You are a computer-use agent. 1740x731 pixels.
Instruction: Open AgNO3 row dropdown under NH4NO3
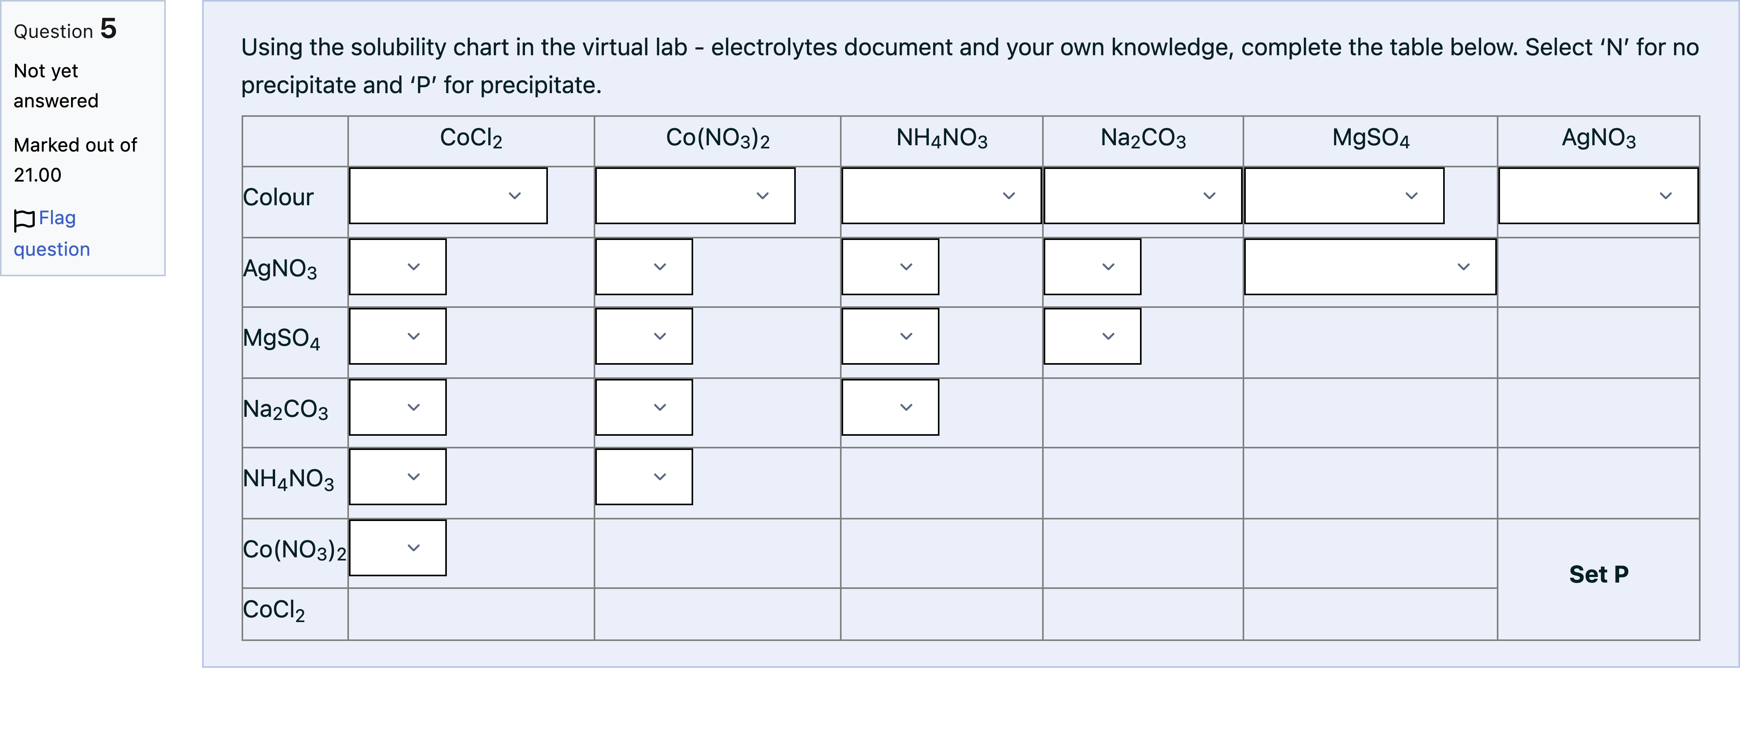[890, 267]
